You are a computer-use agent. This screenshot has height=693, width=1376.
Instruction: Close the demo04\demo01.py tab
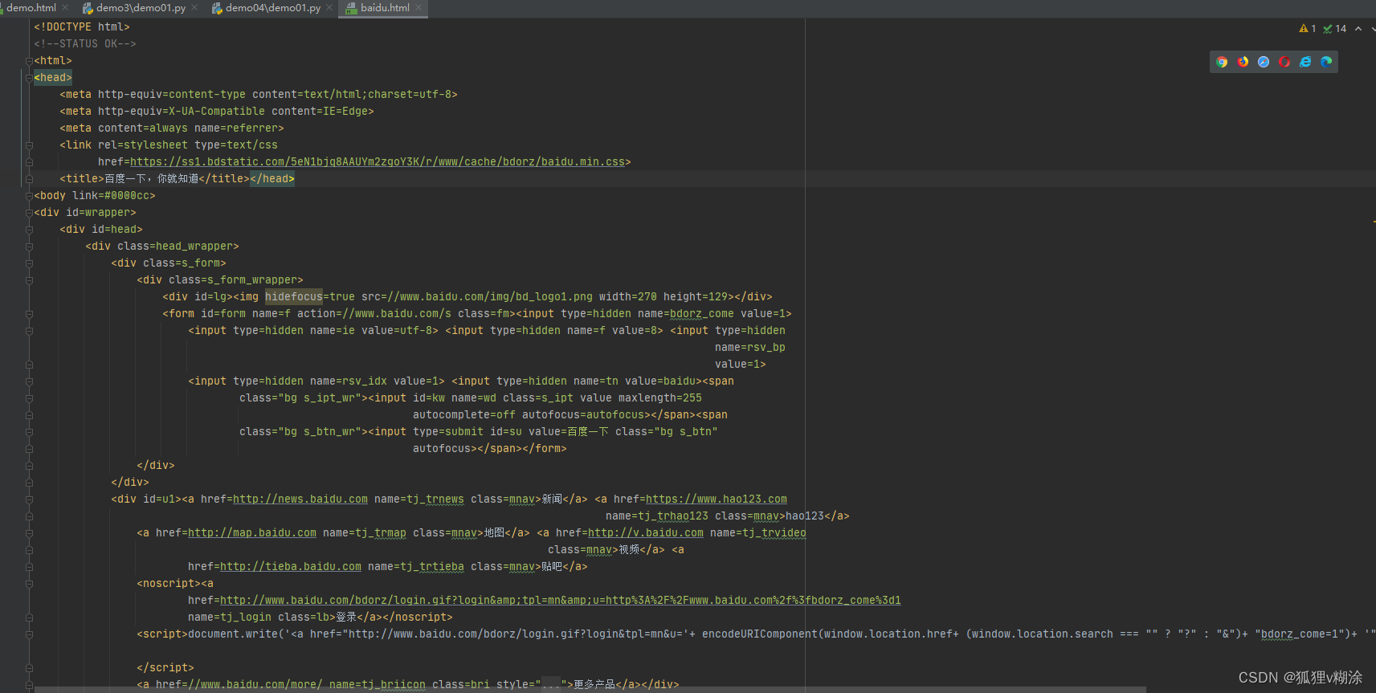coord(329,7)
